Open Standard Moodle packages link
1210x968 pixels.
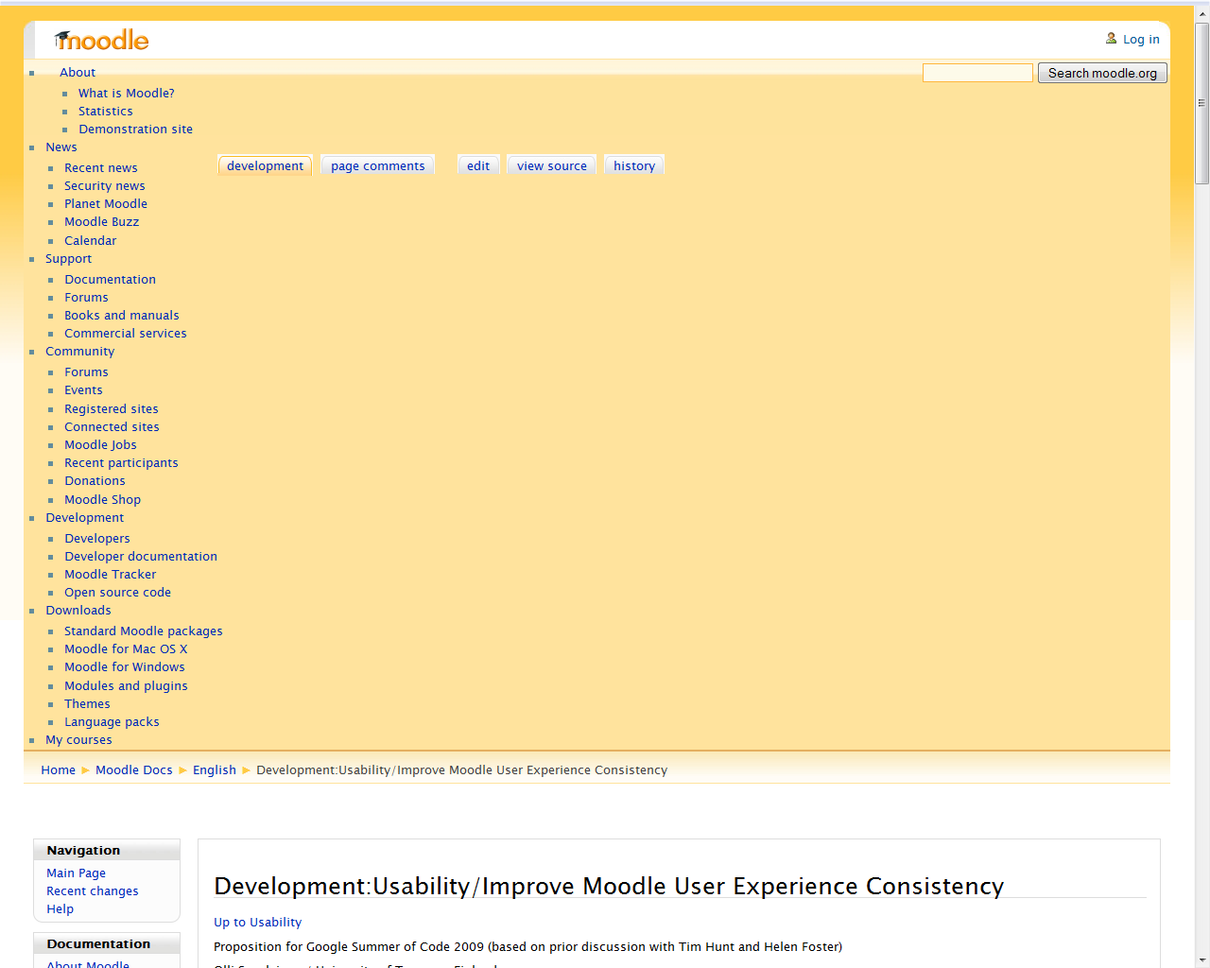click(x=144, y=631)
